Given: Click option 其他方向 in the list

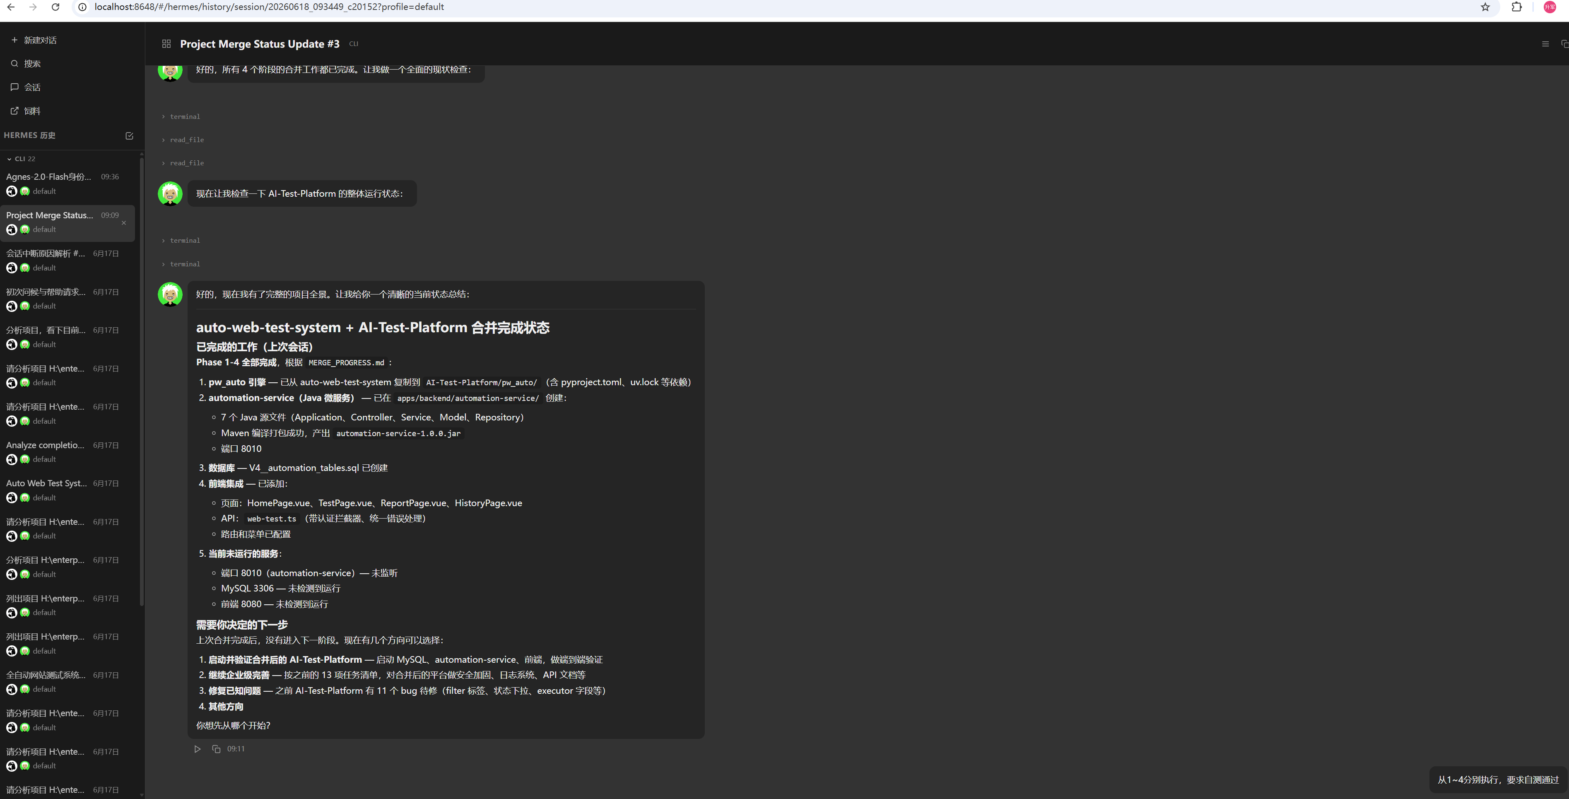Looking at the screenshot, I should coord(226,706).
